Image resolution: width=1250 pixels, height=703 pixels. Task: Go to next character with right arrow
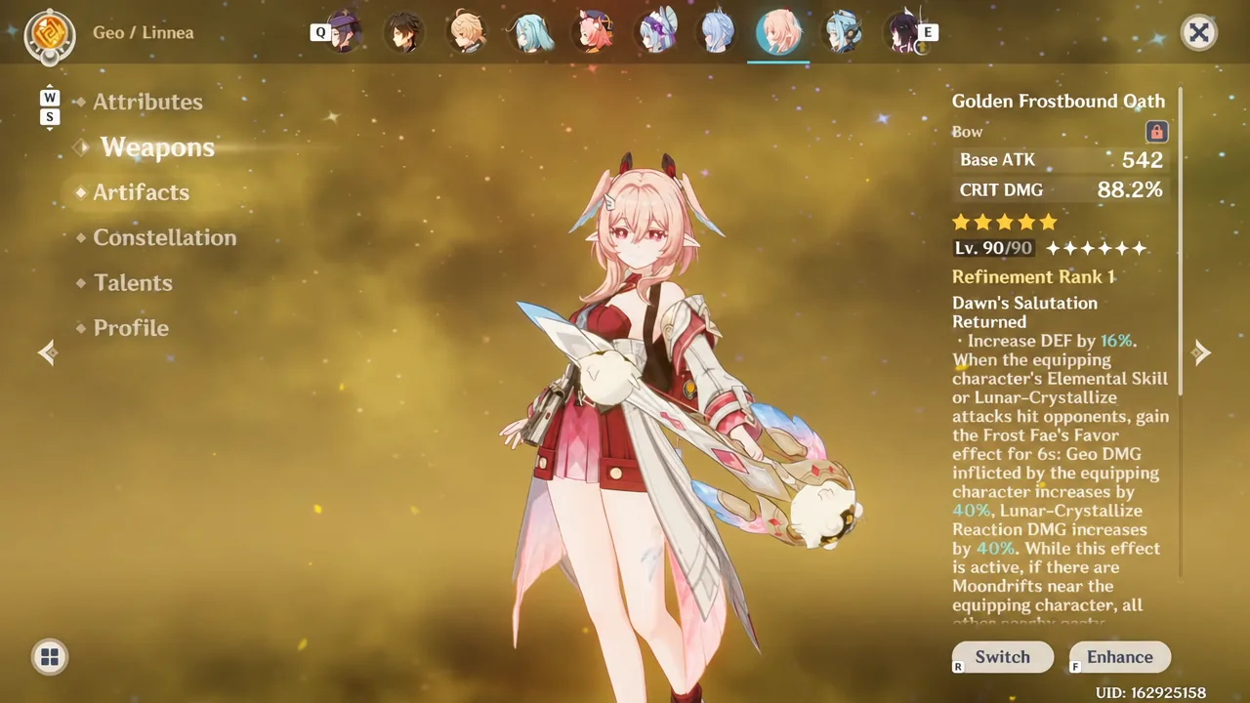(x=1201, y=352)
